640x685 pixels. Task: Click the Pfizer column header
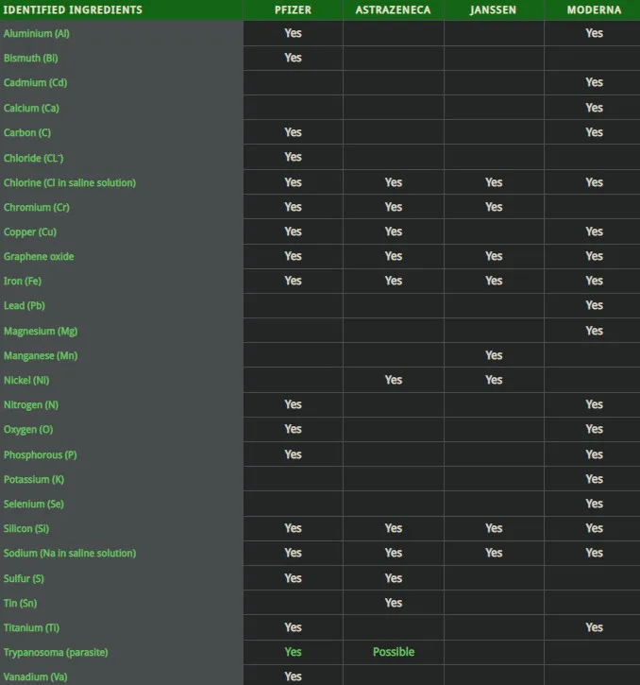point(293,9)
